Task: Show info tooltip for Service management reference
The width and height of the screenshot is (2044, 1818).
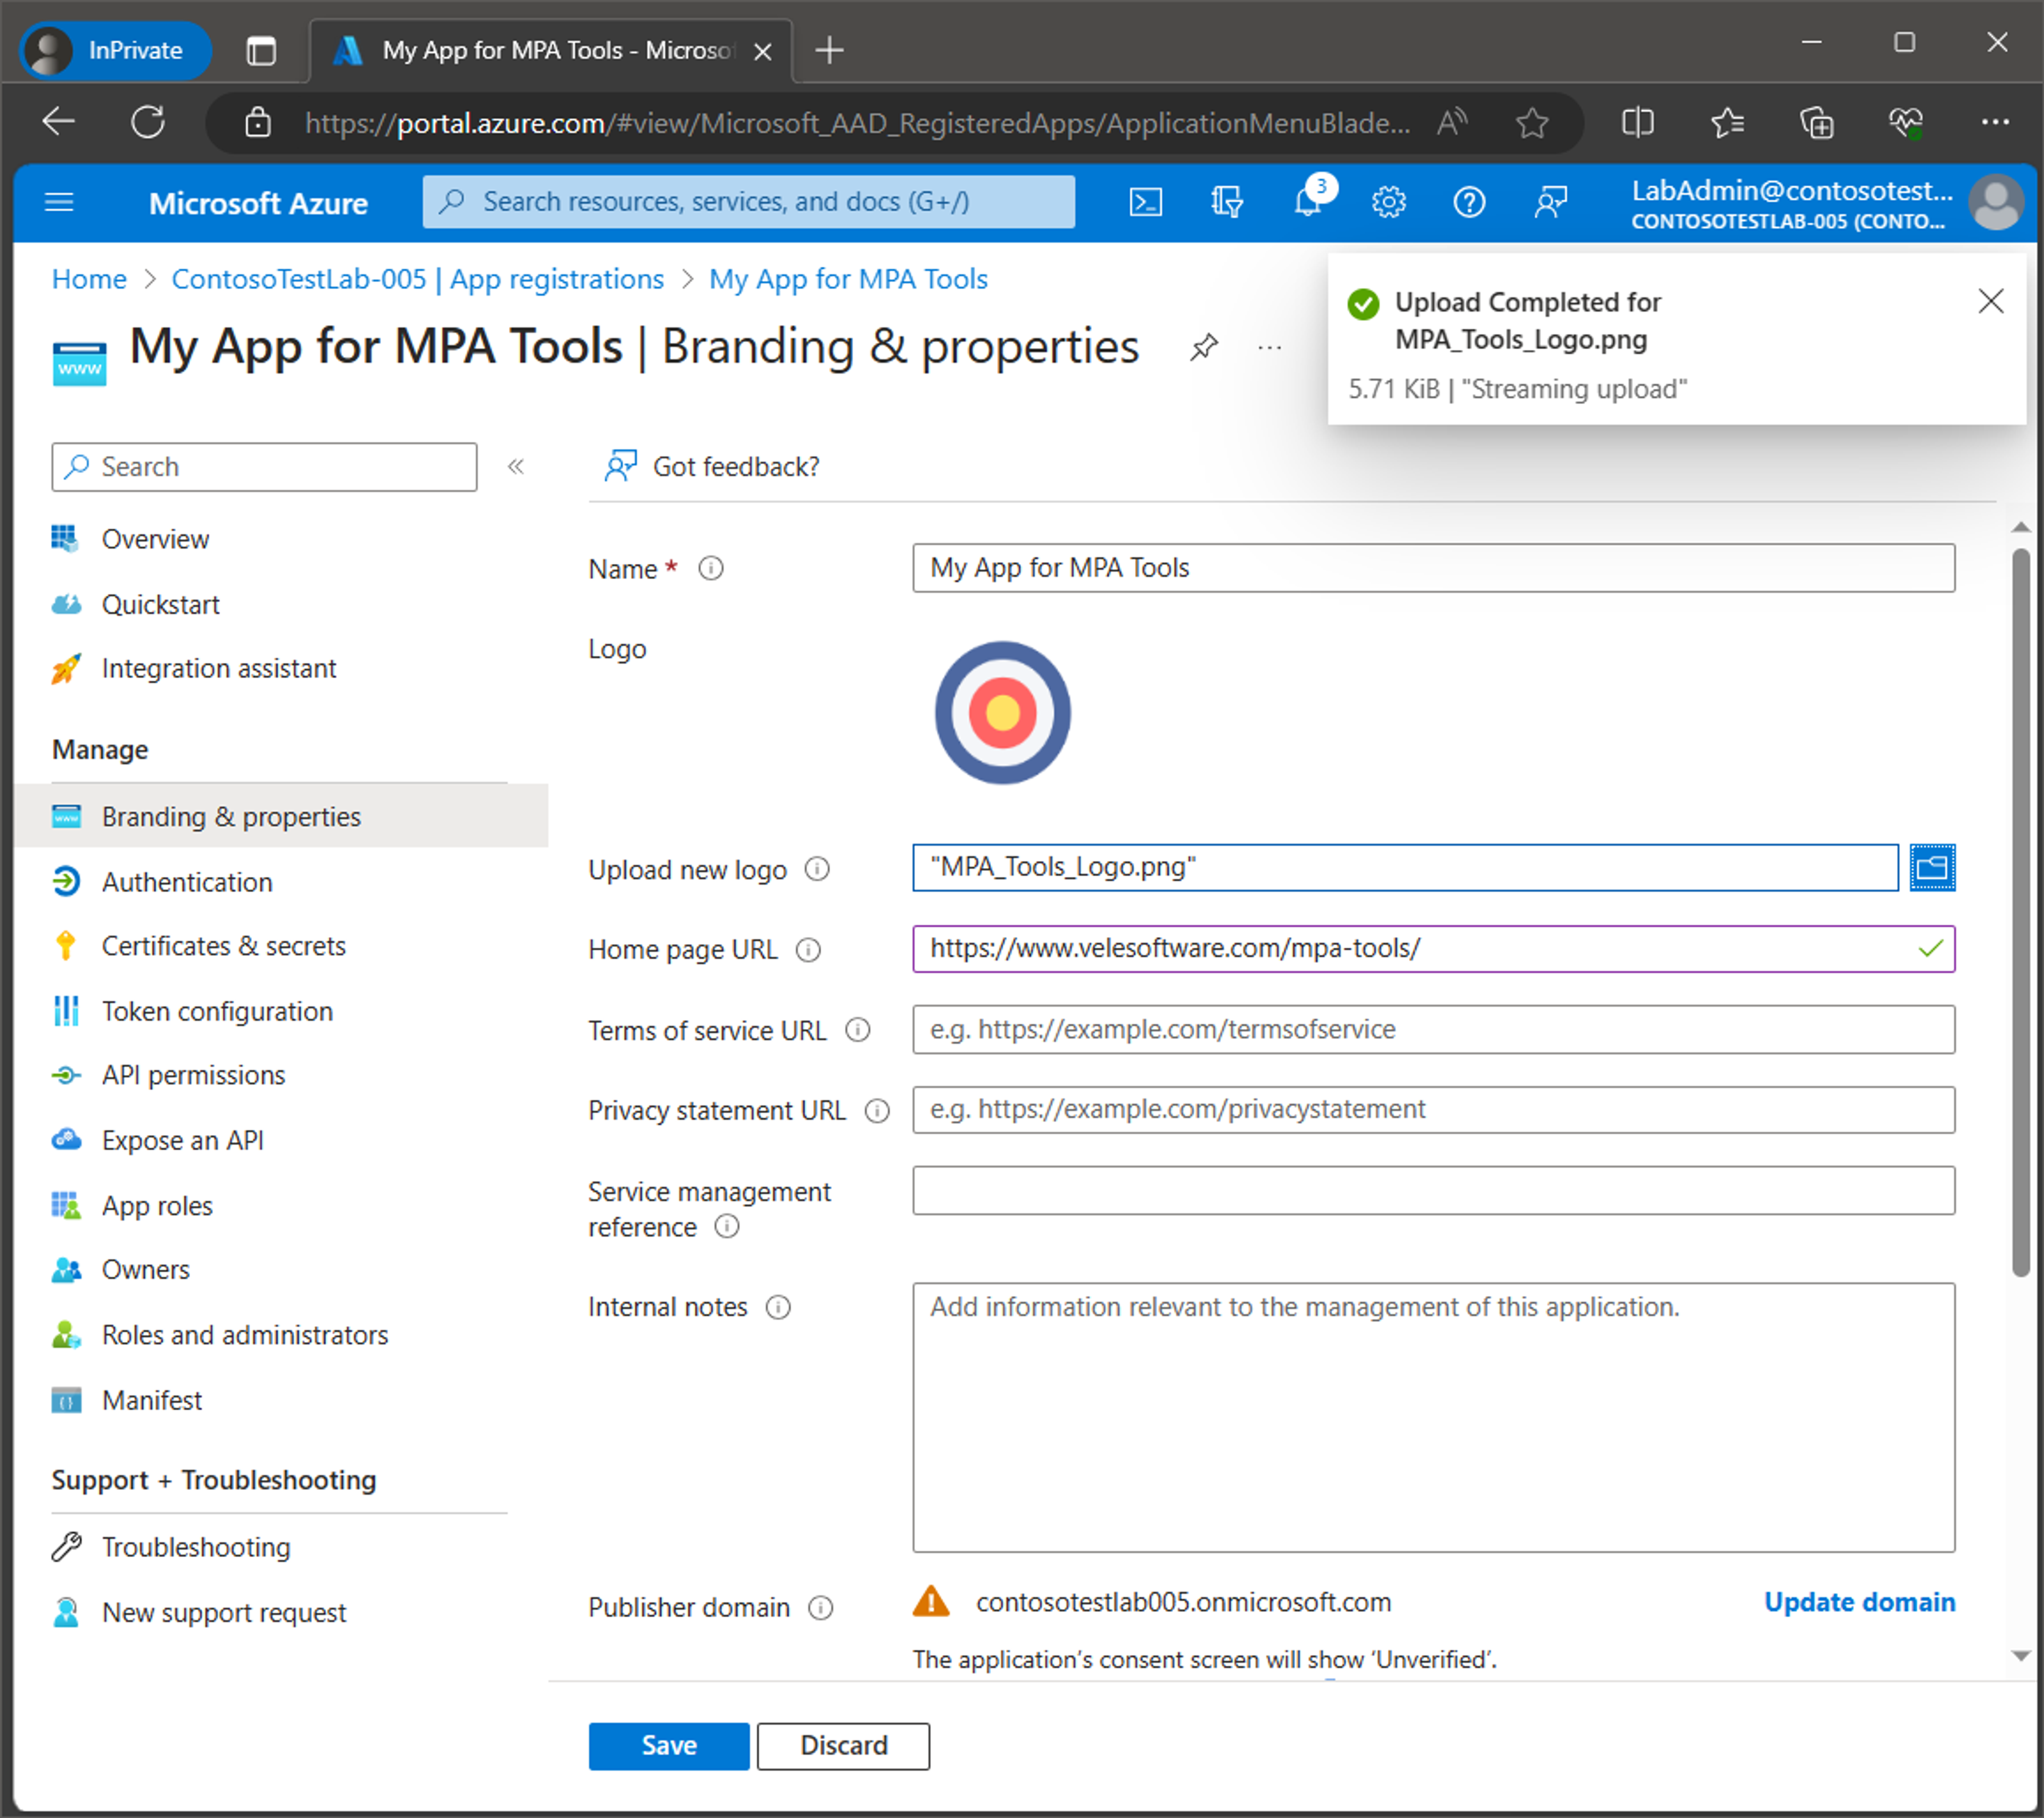Action: tap(727, 1225)
